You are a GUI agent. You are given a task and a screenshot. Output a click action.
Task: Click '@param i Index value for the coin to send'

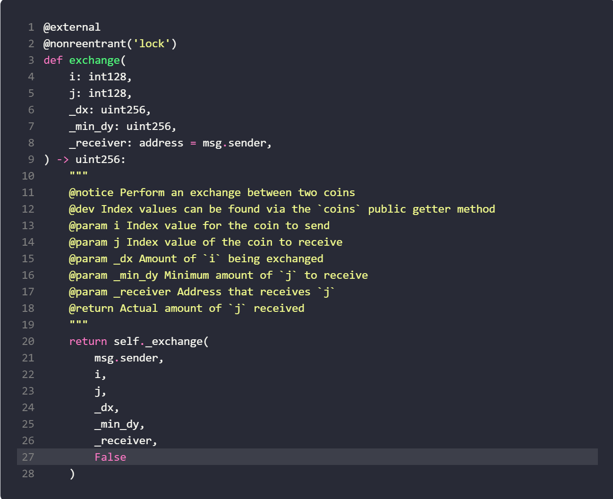click(199, 225)
